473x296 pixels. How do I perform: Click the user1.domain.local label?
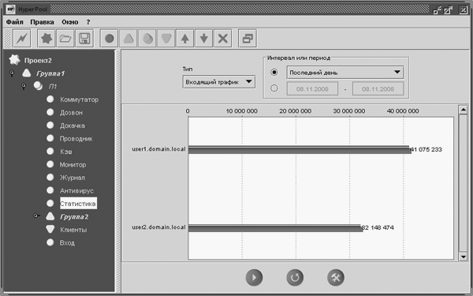[158, 149]
